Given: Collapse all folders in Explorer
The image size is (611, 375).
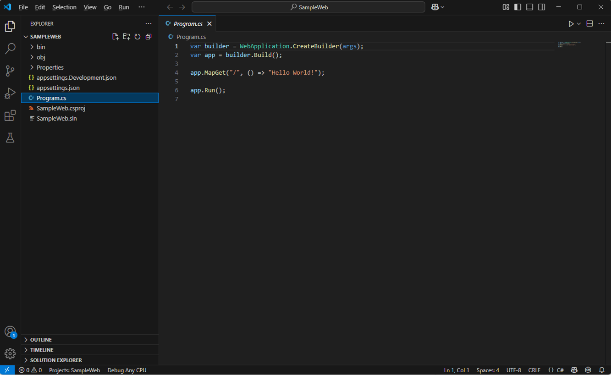Looking at the screenshot, I should pyautogui.click(x=149, y=37).
